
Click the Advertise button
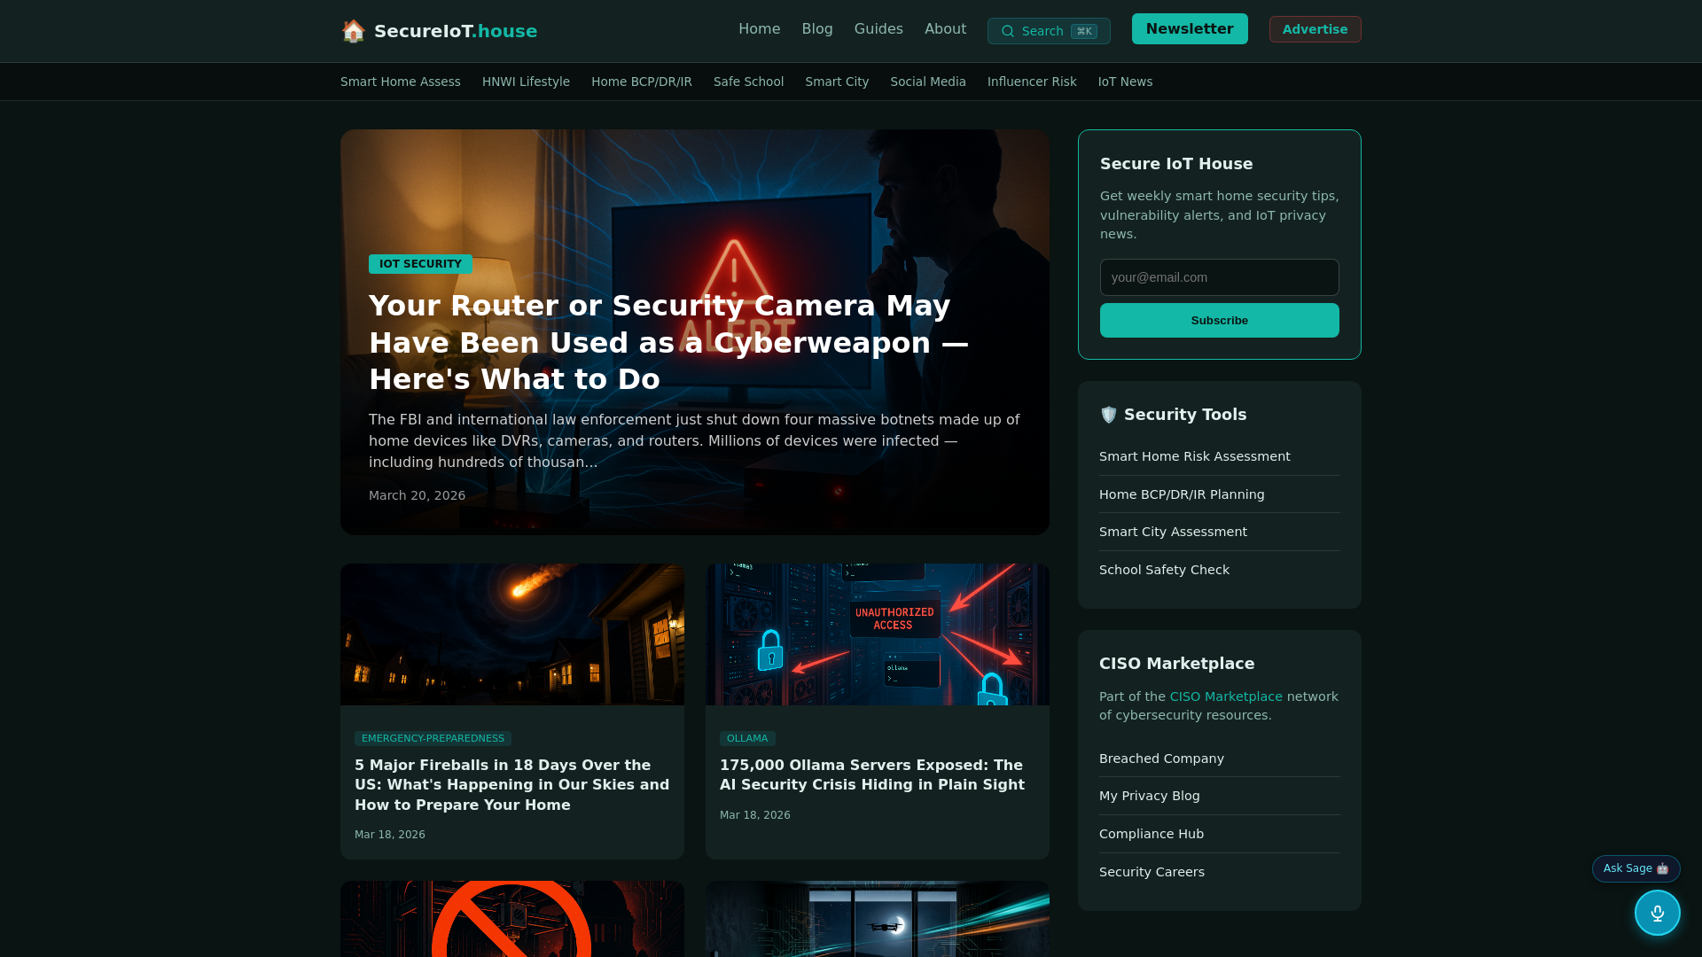(x=1315, y=29)
